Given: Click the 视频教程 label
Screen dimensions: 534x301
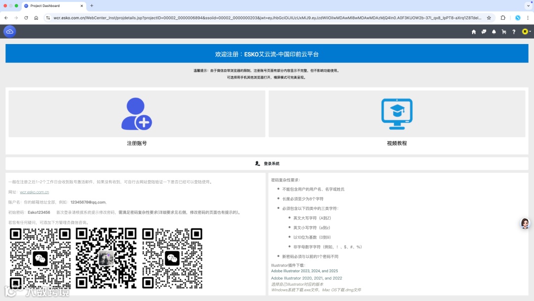Looking at the screenshot, I should click(397, 143).
